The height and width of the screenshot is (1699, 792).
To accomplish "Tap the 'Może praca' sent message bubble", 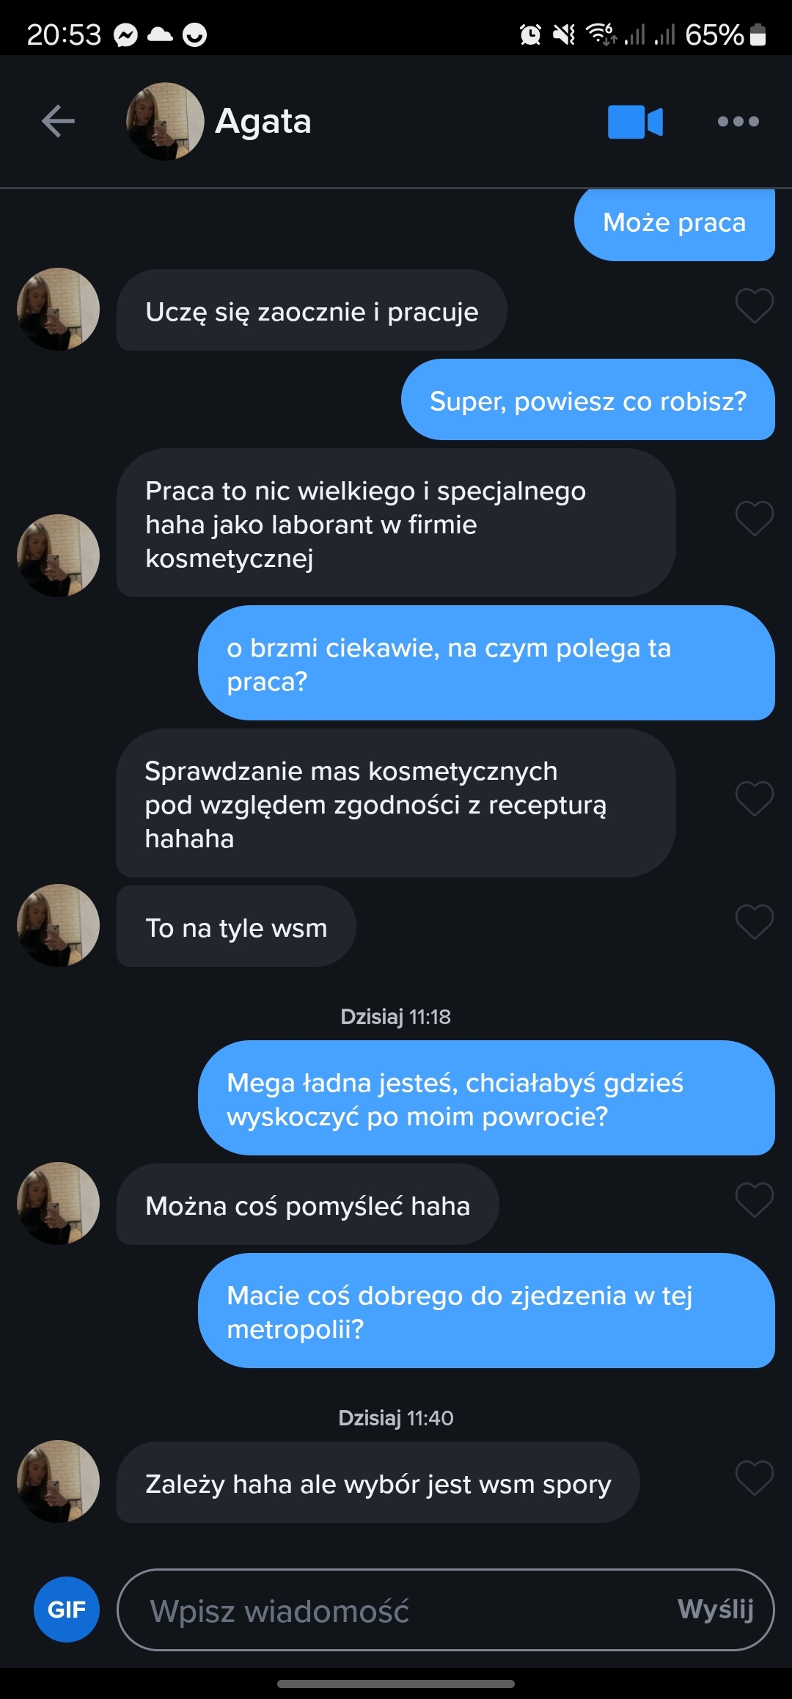I will pyautogui.click(x=674, y=223).
